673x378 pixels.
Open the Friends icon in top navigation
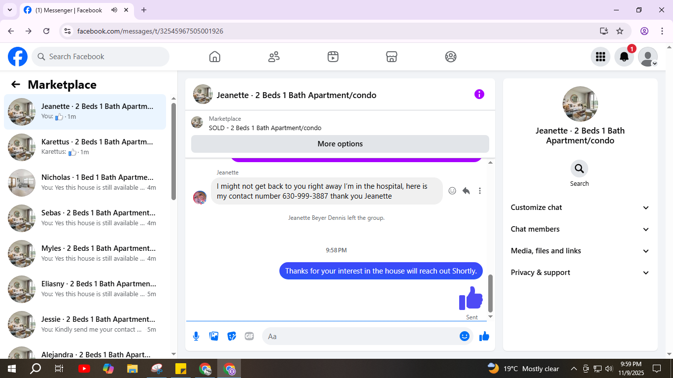[274, 57]
